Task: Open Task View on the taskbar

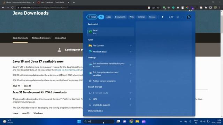Action: click(x=118, y=122)
